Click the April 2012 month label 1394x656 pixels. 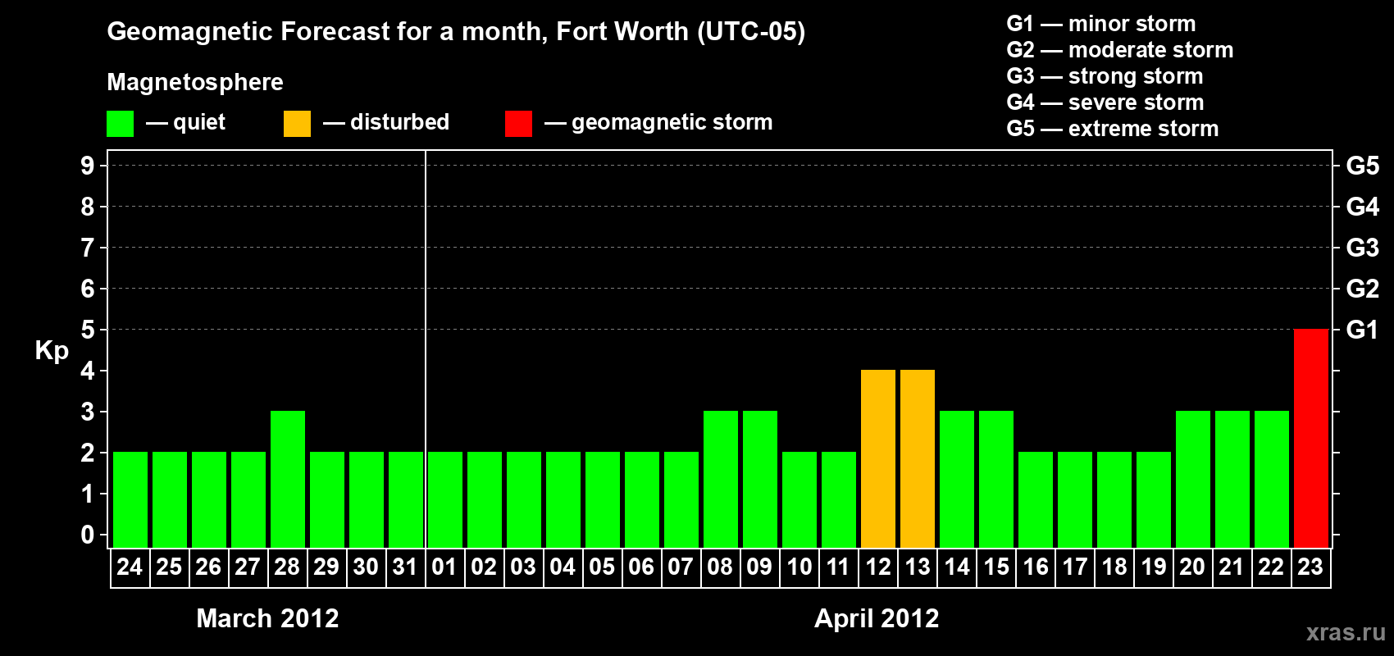click(x=877, y=618)
